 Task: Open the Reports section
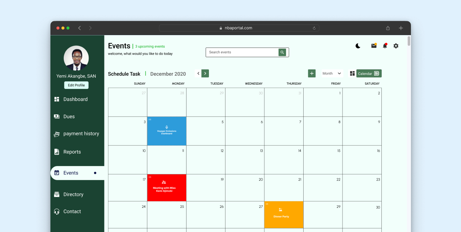72,152
